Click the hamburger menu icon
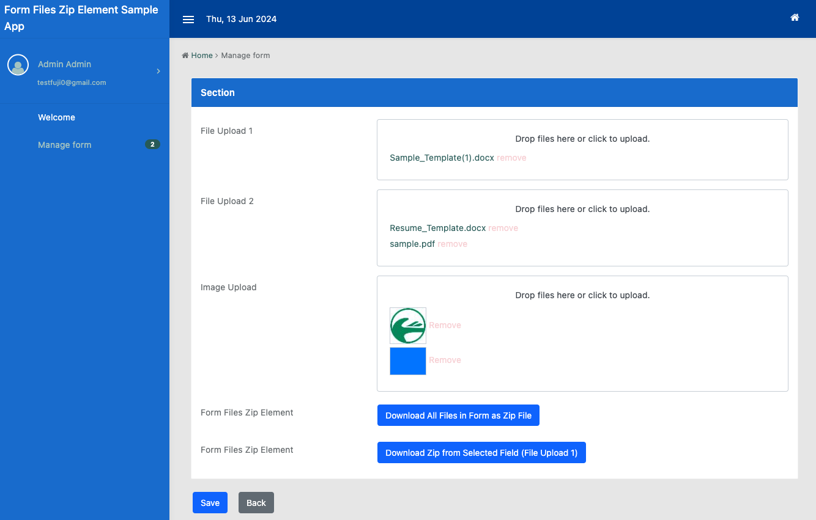Viewport: 816px width, 520px height. pyautogui.click(x=188, y=20)
